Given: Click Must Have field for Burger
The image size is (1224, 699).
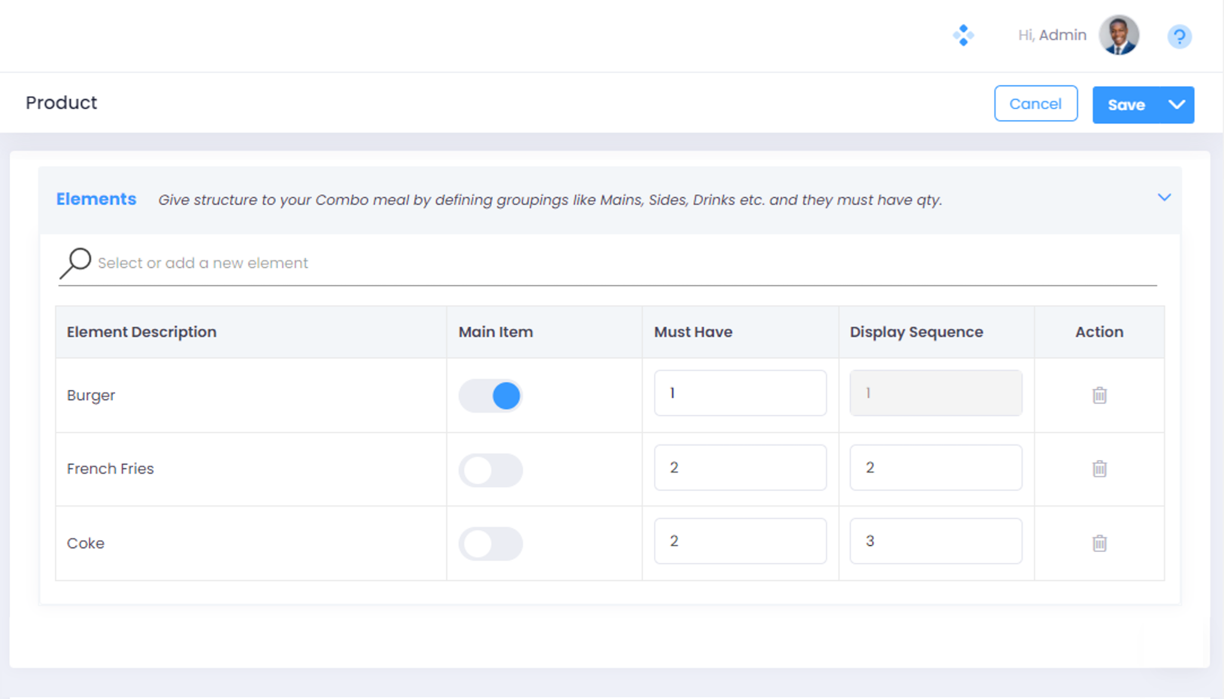Looking at the screenshot, I should click(740, 393).
